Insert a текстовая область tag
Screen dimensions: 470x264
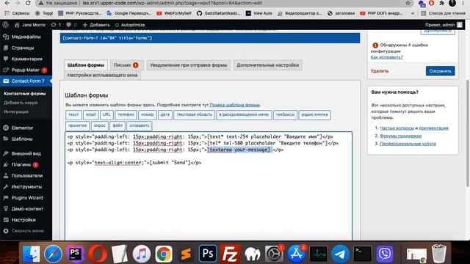194,114
